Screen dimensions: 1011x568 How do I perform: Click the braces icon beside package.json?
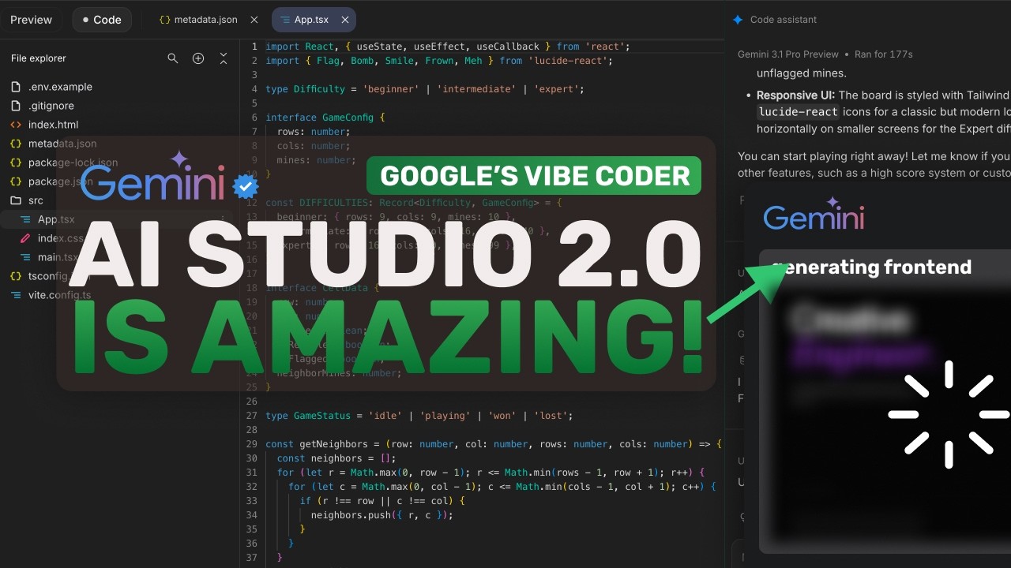[16, 181]
